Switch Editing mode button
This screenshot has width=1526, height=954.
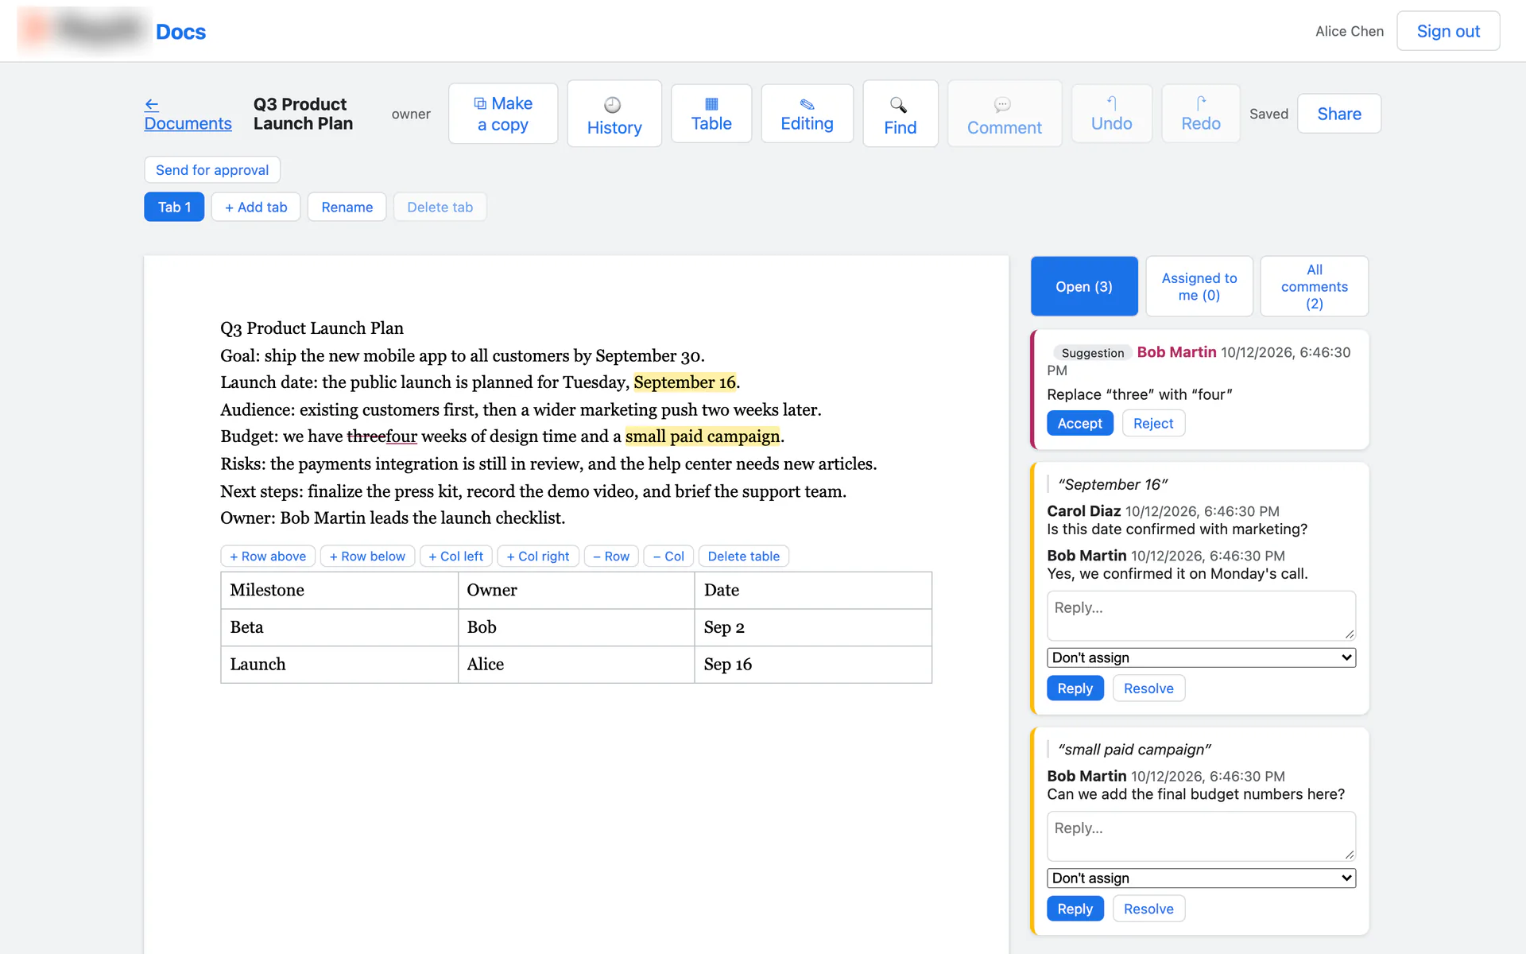point(807,114)
